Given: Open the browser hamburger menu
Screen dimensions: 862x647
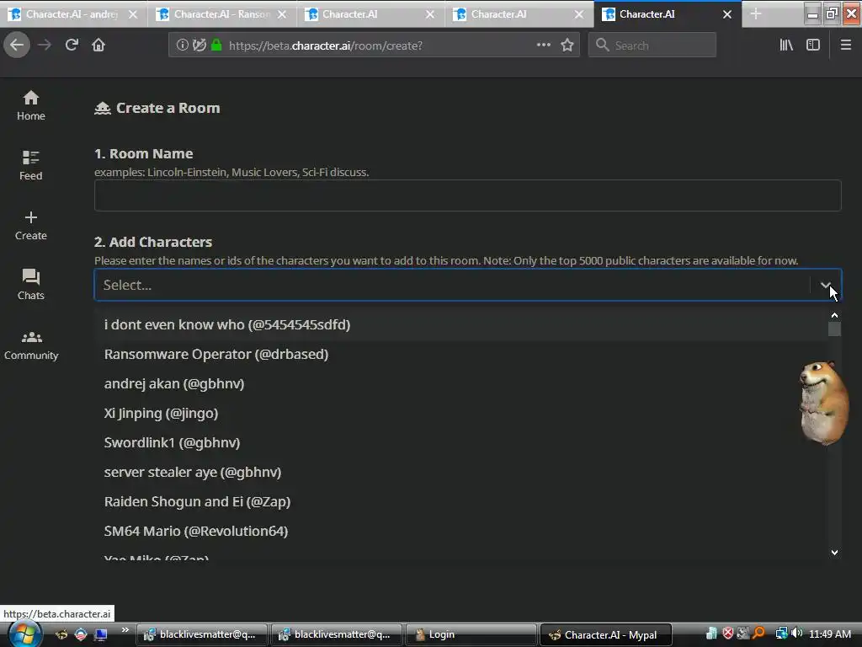Looking at the screenshot, I should tap(846, 45).
